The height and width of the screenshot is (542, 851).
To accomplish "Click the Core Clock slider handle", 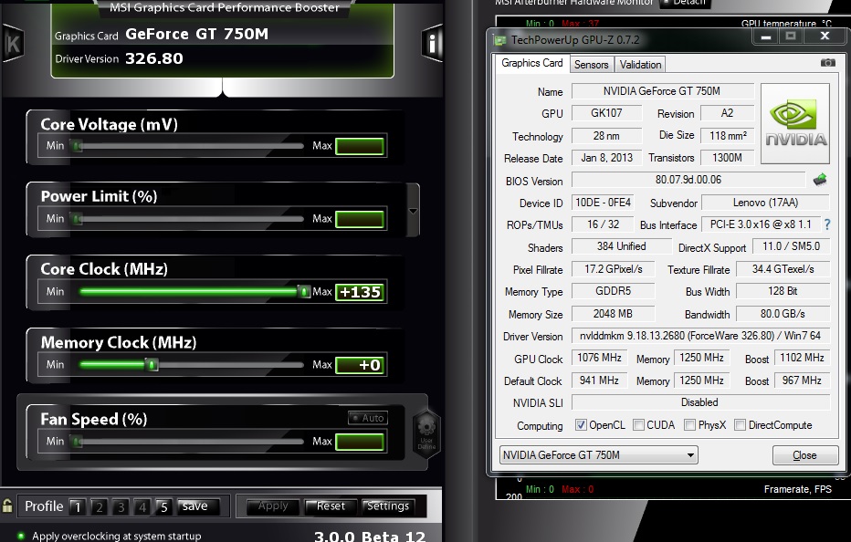I will 304,292.
